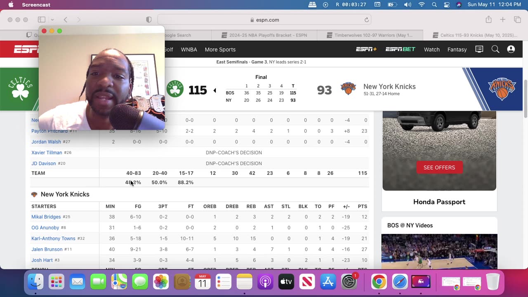Open Finder from the Dock

pos(35,282)
